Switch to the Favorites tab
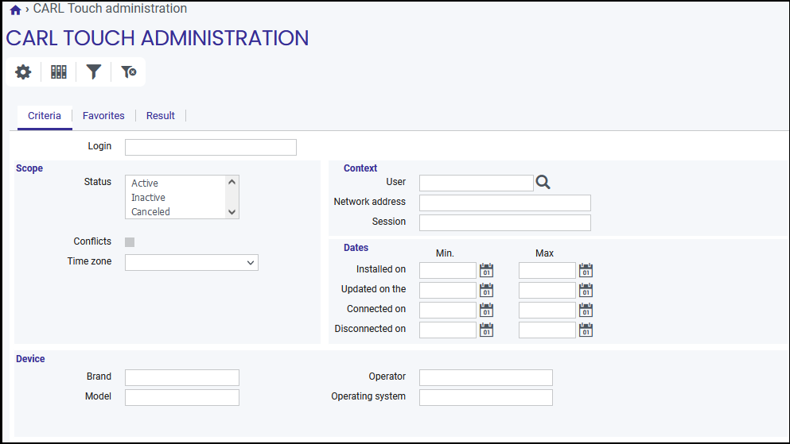 (x=103, y=116)
